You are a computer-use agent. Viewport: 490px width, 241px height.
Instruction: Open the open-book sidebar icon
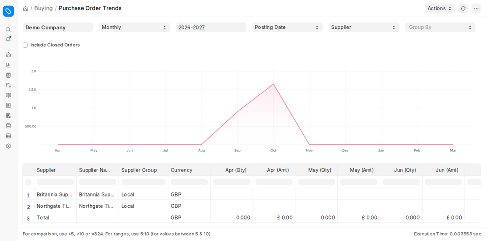click(x=8, y=95)
